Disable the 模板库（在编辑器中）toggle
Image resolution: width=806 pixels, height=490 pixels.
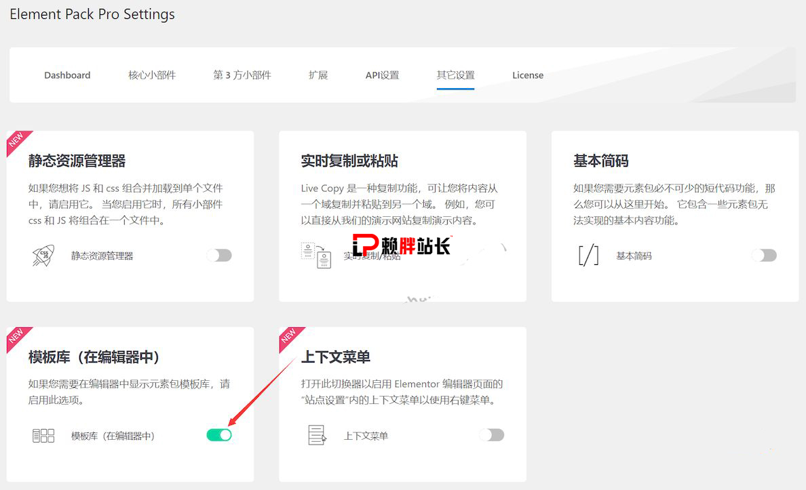(x=220, y=435)
